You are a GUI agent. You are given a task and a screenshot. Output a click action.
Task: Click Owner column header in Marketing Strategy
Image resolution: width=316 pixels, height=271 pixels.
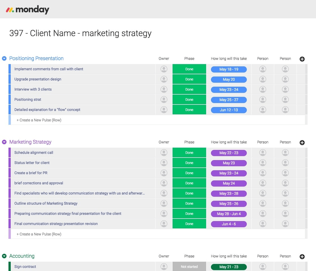coord(164,142)
